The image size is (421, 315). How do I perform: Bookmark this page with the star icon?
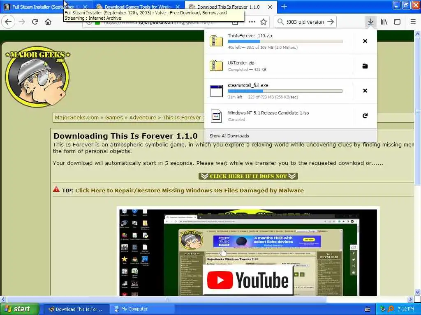(264, 22)
